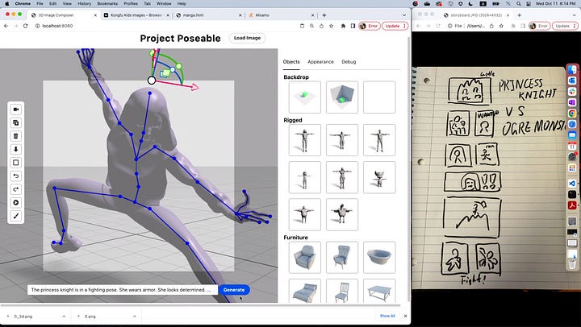Select the brush tool in canvas toolbar
The height and width of the screenshot is (327, 581).
pos(15,216)
